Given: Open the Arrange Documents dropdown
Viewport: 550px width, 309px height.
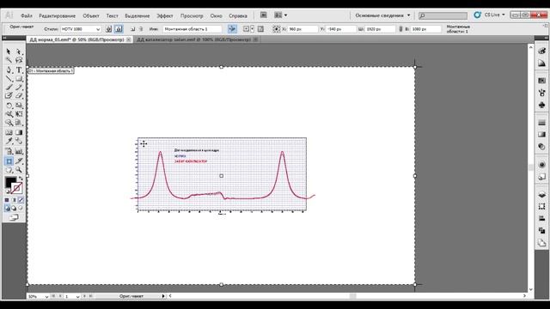Looking at the screenshot, I should click(280, 15).
